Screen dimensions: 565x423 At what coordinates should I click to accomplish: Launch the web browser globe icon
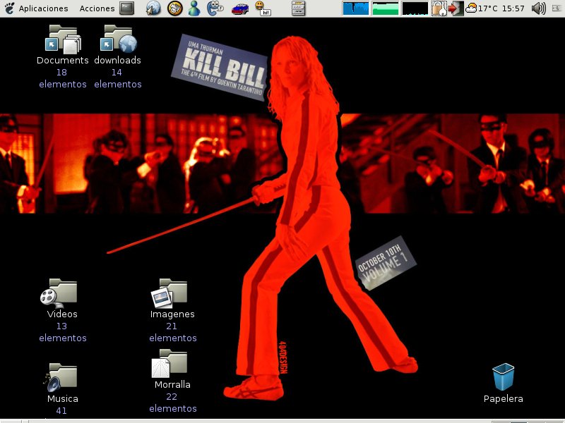coord(153,8)
